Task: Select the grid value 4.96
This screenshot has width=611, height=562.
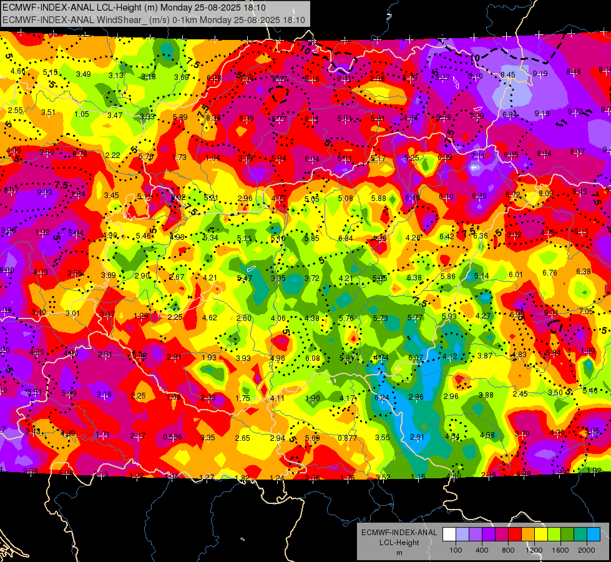Action: (278, 358)
